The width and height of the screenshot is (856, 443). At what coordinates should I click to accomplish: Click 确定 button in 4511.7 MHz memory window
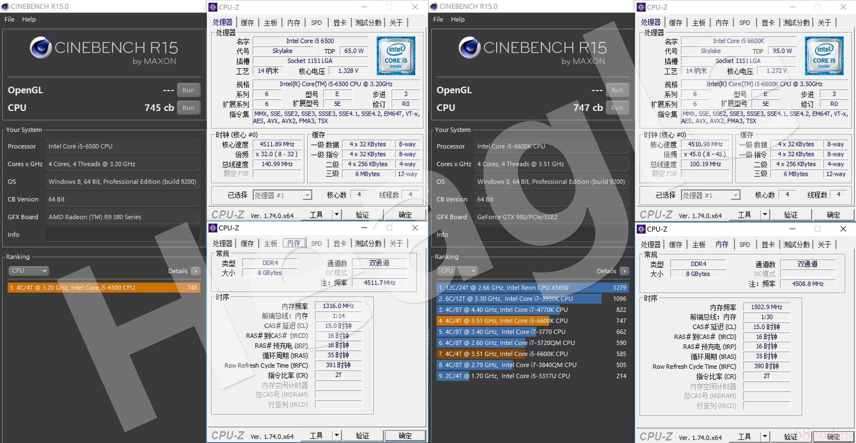point(405,435)
